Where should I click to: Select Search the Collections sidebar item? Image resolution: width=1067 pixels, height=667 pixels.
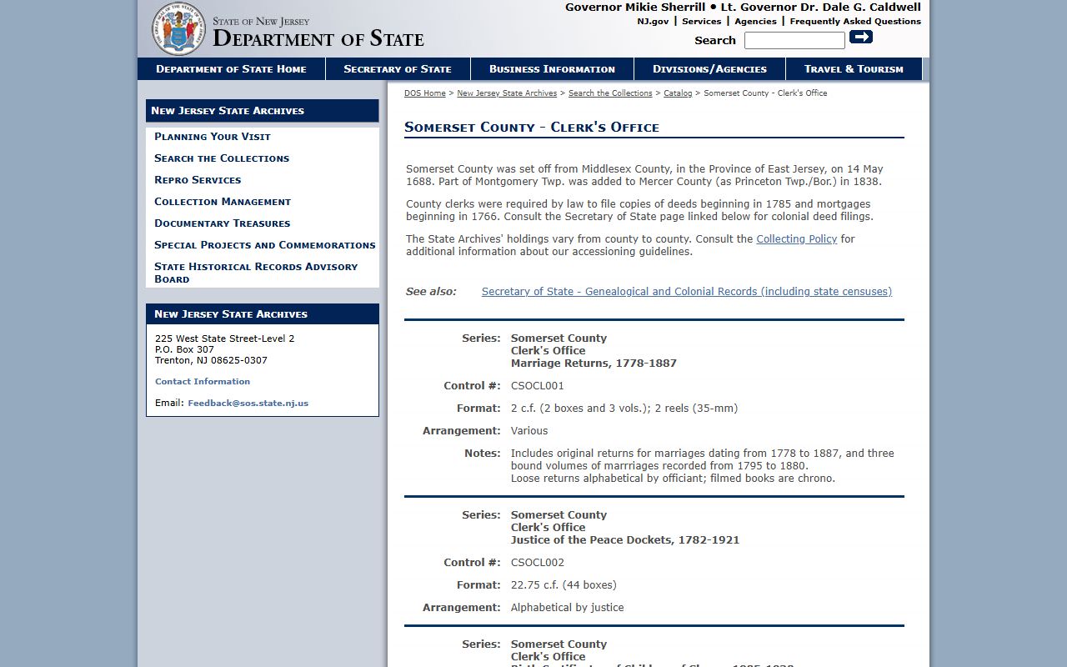(x=222, y=158)
